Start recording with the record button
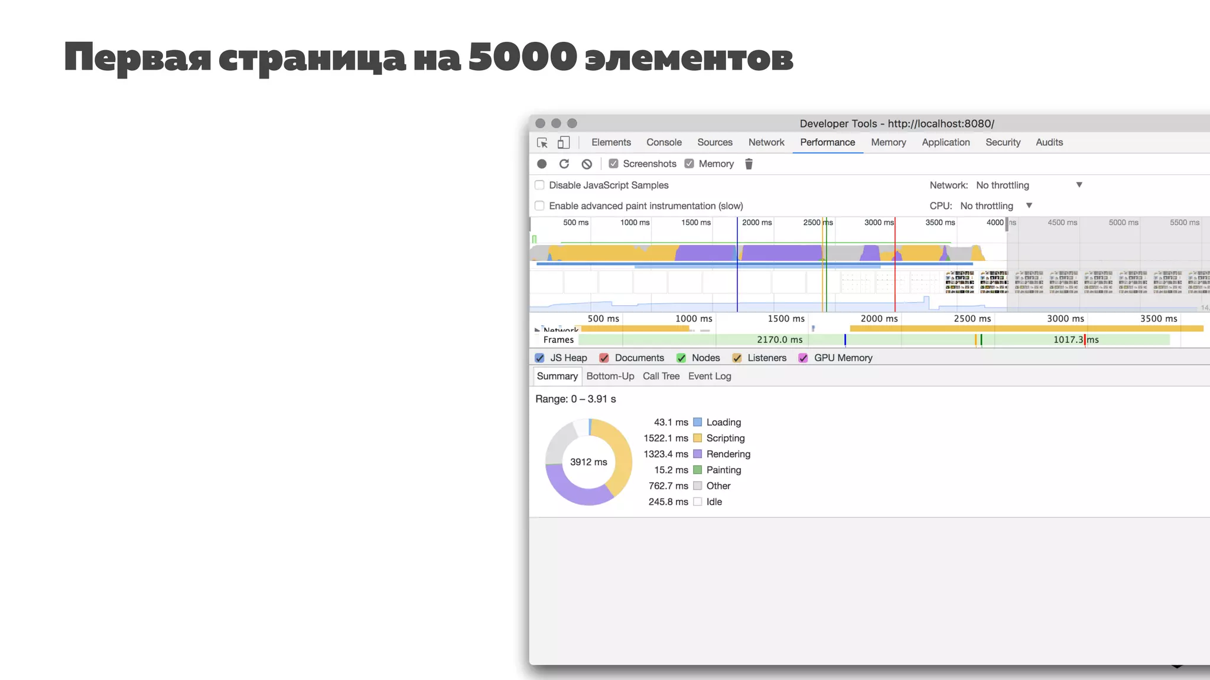This screenshot has height=680, width=1210. (x=542, y=164)
